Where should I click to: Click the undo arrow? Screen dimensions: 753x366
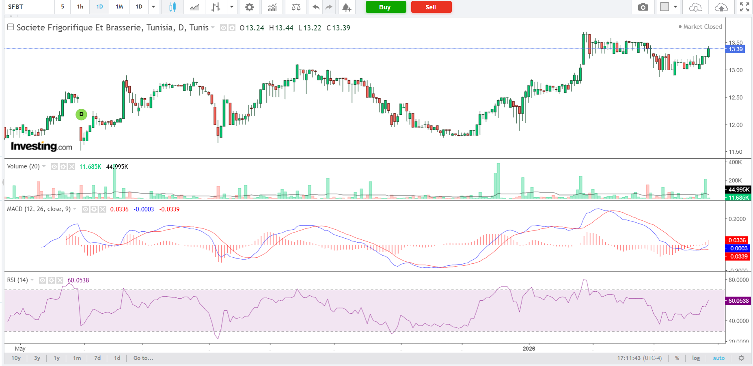[315, 7]
